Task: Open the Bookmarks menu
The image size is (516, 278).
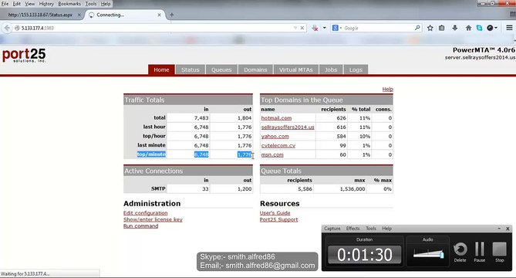Action: point(69,4)
